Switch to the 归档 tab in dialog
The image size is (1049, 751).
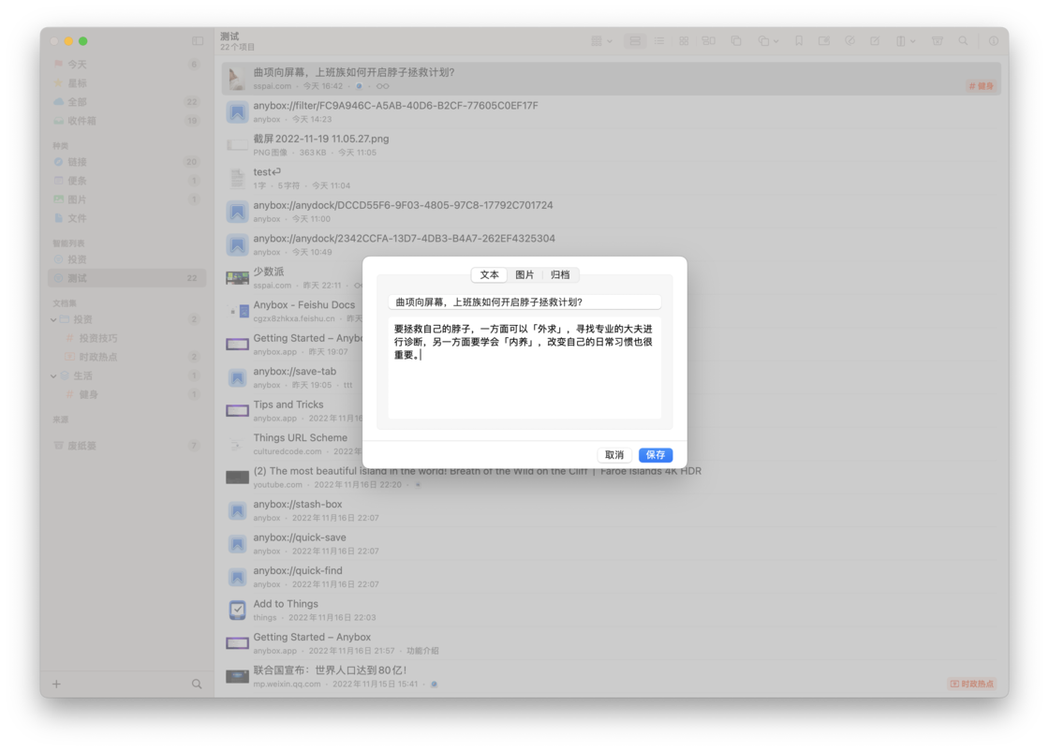[x=563, y=274]
